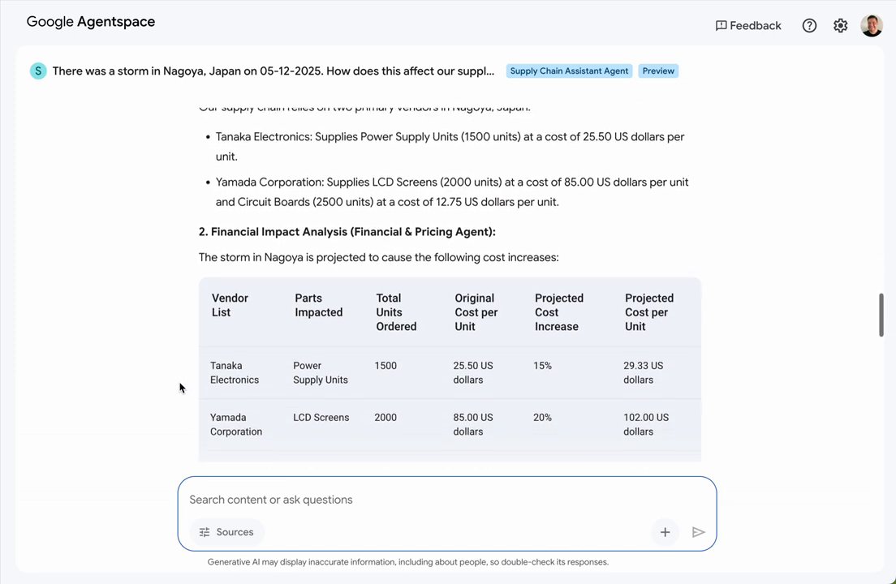Viewport: 896px width, 584px height.
Task: Select the Yamada Corporation table row cell
Action: click(236, 424)
